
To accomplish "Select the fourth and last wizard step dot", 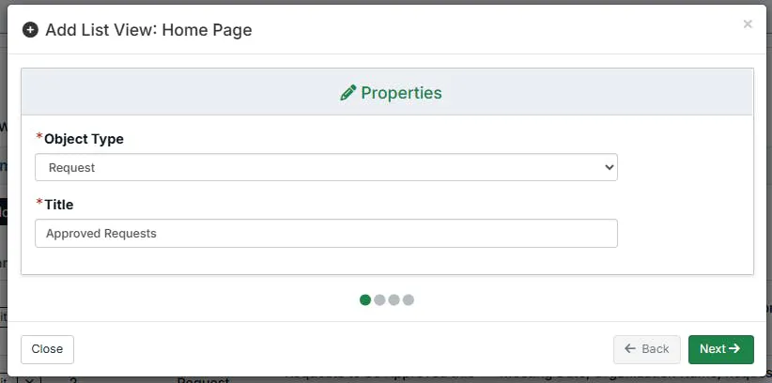I will click(x=409, y=299).
